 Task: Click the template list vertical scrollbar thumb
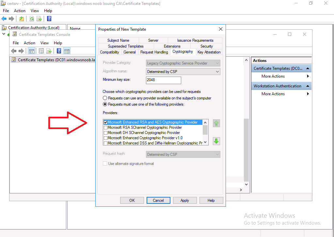pyautogui.click(x=246, y=150)
